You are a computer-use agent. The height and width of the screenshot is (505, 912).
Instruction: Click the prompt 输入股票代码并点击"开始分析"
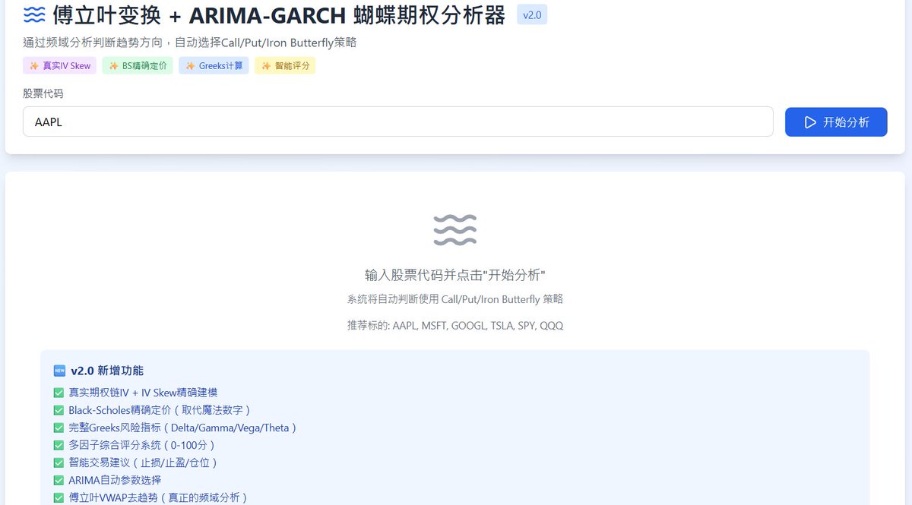[x=455, y=275]
